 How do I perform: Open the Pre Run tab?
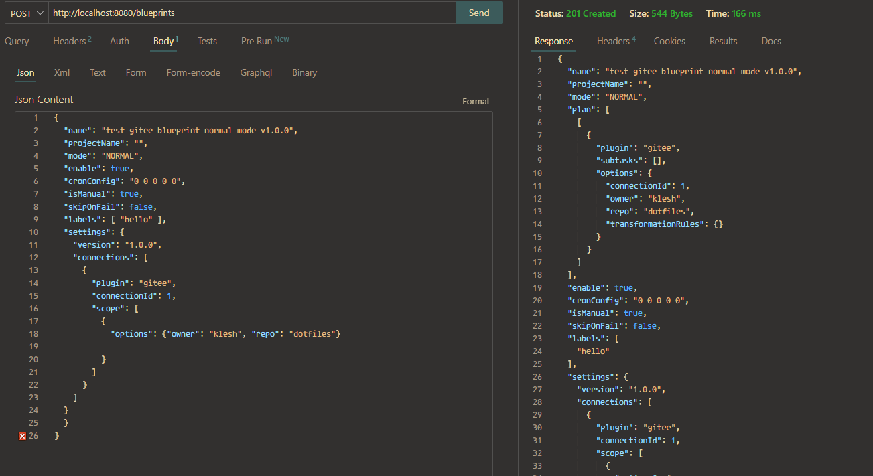click(x=265, y=41)
